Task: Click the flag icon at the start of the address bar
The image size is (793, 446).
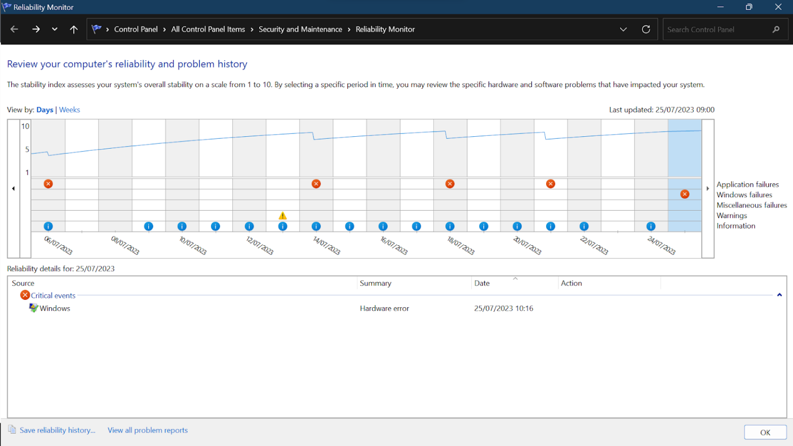Action: (97, 29)
